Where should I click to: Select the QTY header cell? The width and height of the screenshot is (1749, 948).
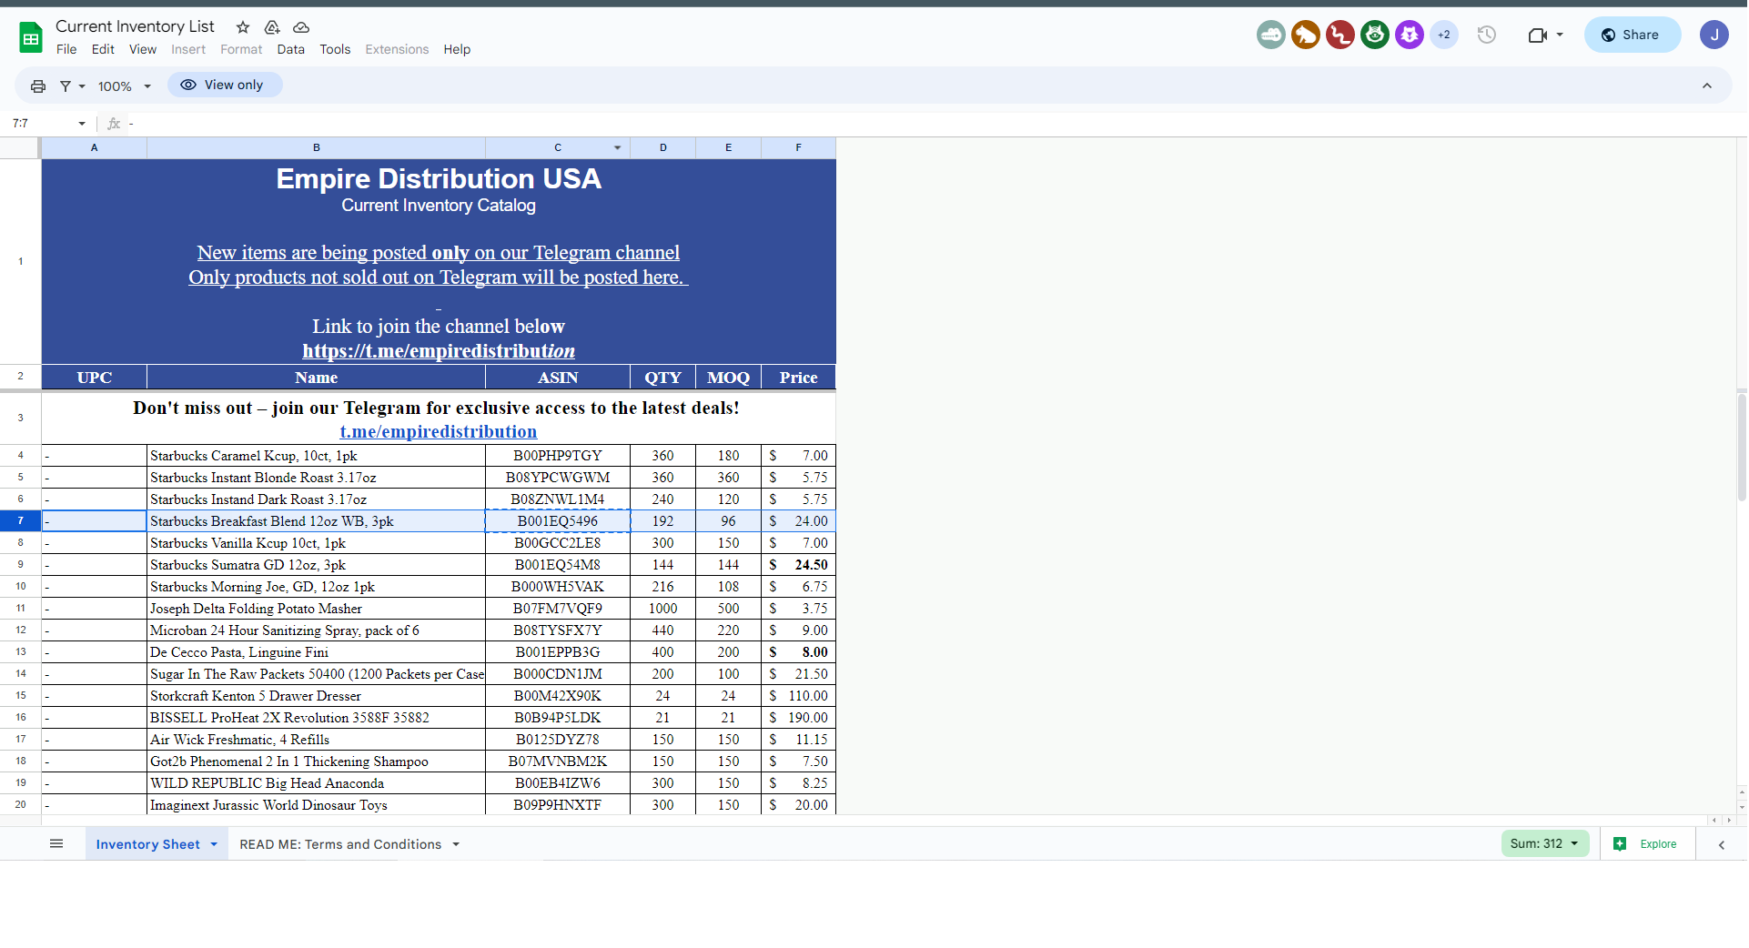coord(662,378)
